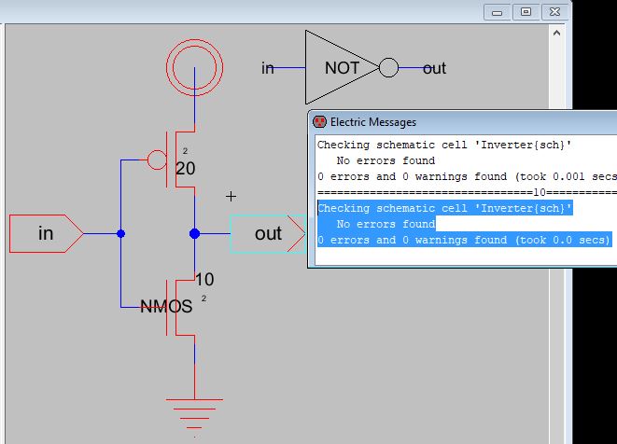Click the input wire junction dot
This screenshot has height=444, width=617.
tap(120, 233)
